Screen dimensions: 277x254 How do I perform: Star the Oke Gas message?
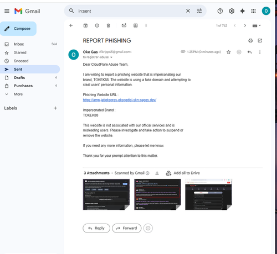tap(229, 52)
